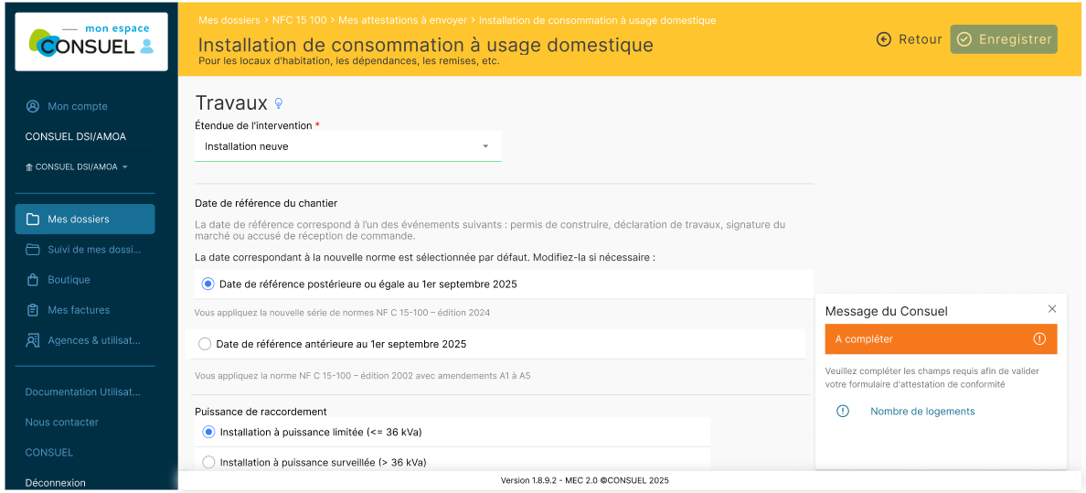Select date de référence postérieure au 1er septembre 2025
1086x493 pixels.
coord(208,284)
